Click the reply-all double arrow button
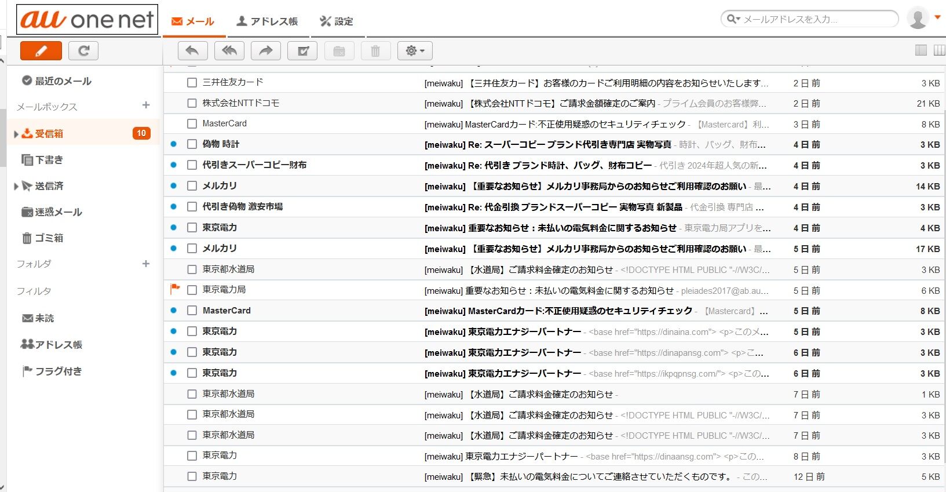Screen dimensions: 946x492 (229, 51)
